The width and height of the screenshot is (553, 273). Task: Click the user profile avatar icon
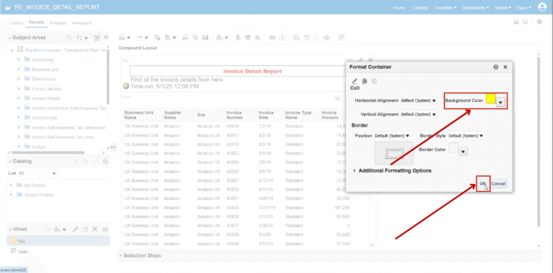pos(542,7)
